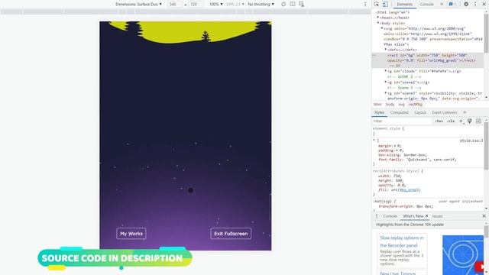Click the new style rule plus icon
Viewport: 489px width, 275px height.
point(461,121)
